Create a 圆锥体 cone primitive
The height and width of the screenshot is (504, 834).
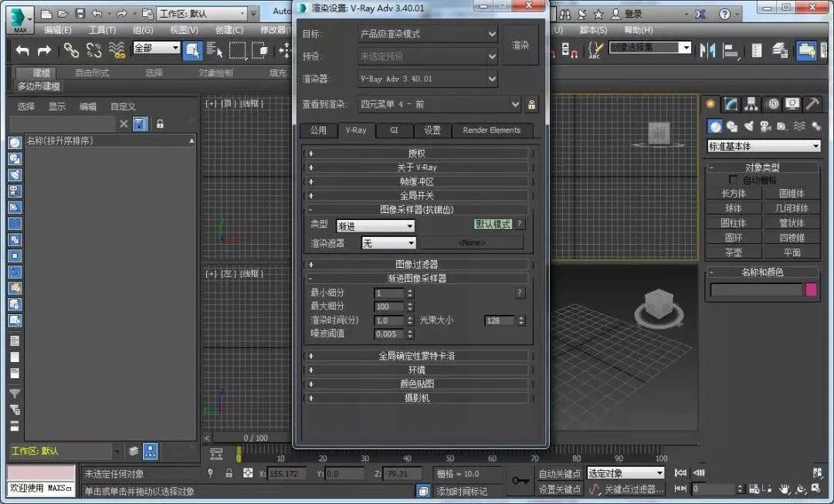click(792, 194)
